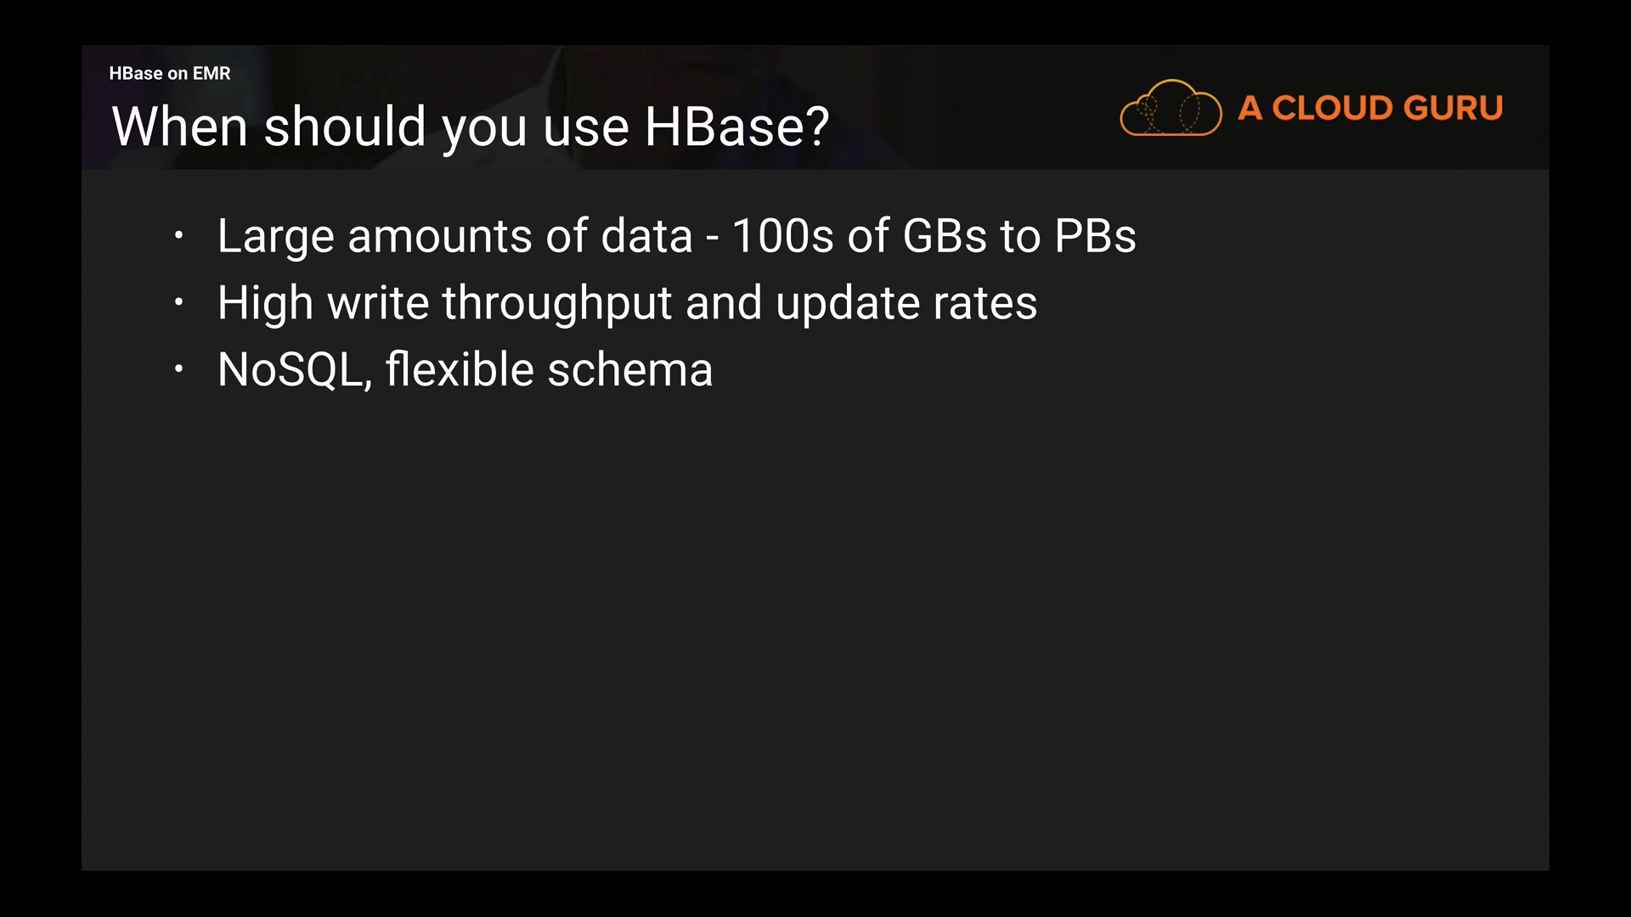Click the word When in slide title
The image size is (1631, 917).
coord(179,127)
